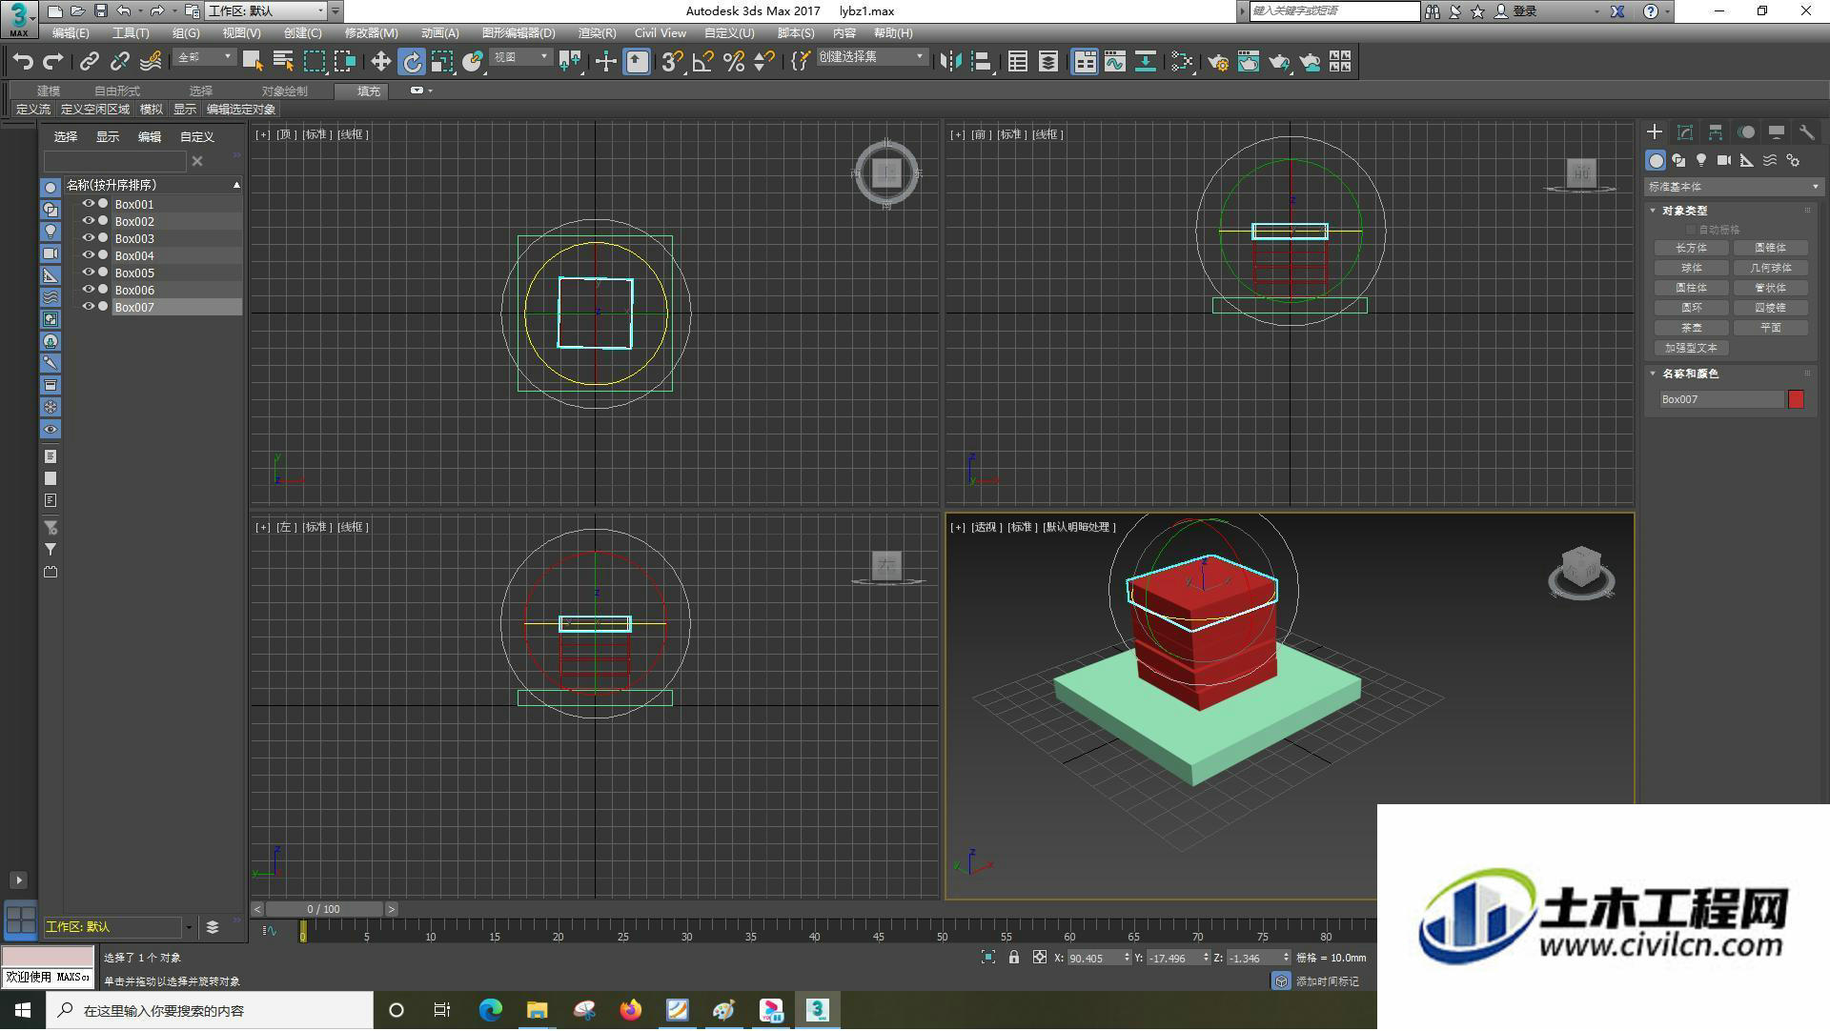Click the Box007 object name field
Image resolution: width=1830 pixels, height=1031 pixels.
(1722, 400)
